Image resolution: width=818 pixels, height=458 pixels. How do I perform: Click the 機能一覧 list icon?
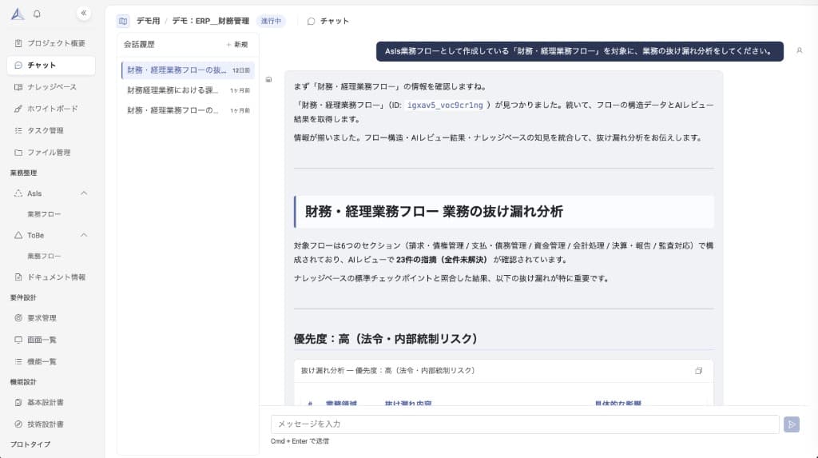18,361
